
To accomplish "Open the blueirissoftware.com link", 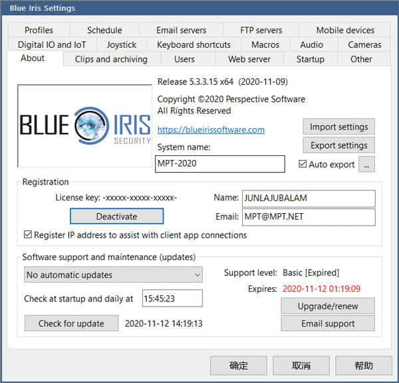I will (211, 129).
